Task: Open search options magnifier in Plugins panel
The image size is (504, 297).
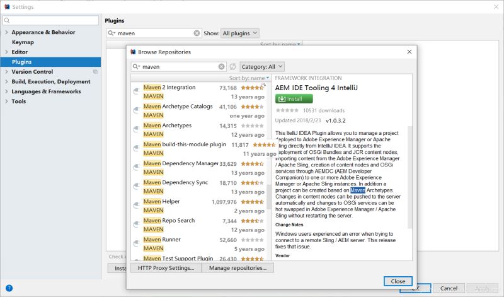Action: tap(112, 33)
